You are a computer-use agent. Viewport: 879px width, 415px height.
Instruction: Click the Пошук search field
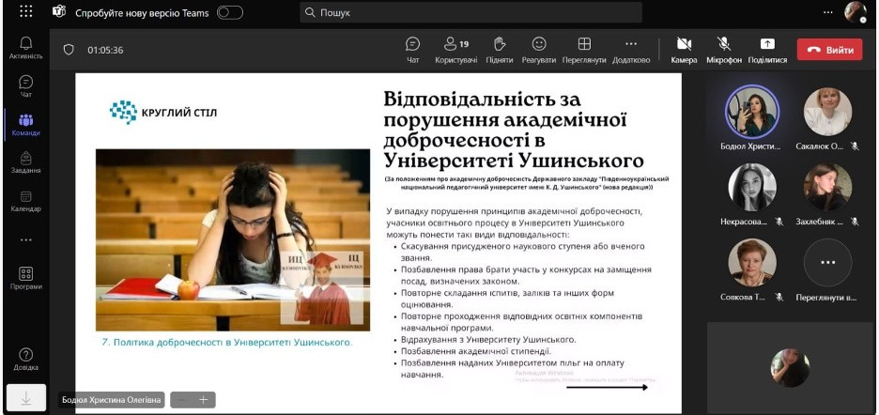470,12
